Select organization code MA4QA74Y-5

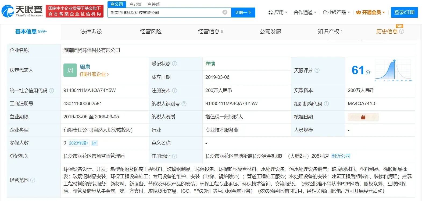point(362,104)
